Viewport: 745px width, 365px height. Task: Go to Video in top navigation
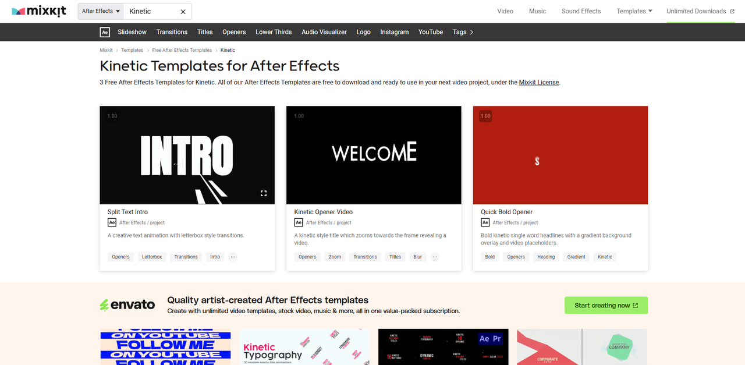pos(505,11)
